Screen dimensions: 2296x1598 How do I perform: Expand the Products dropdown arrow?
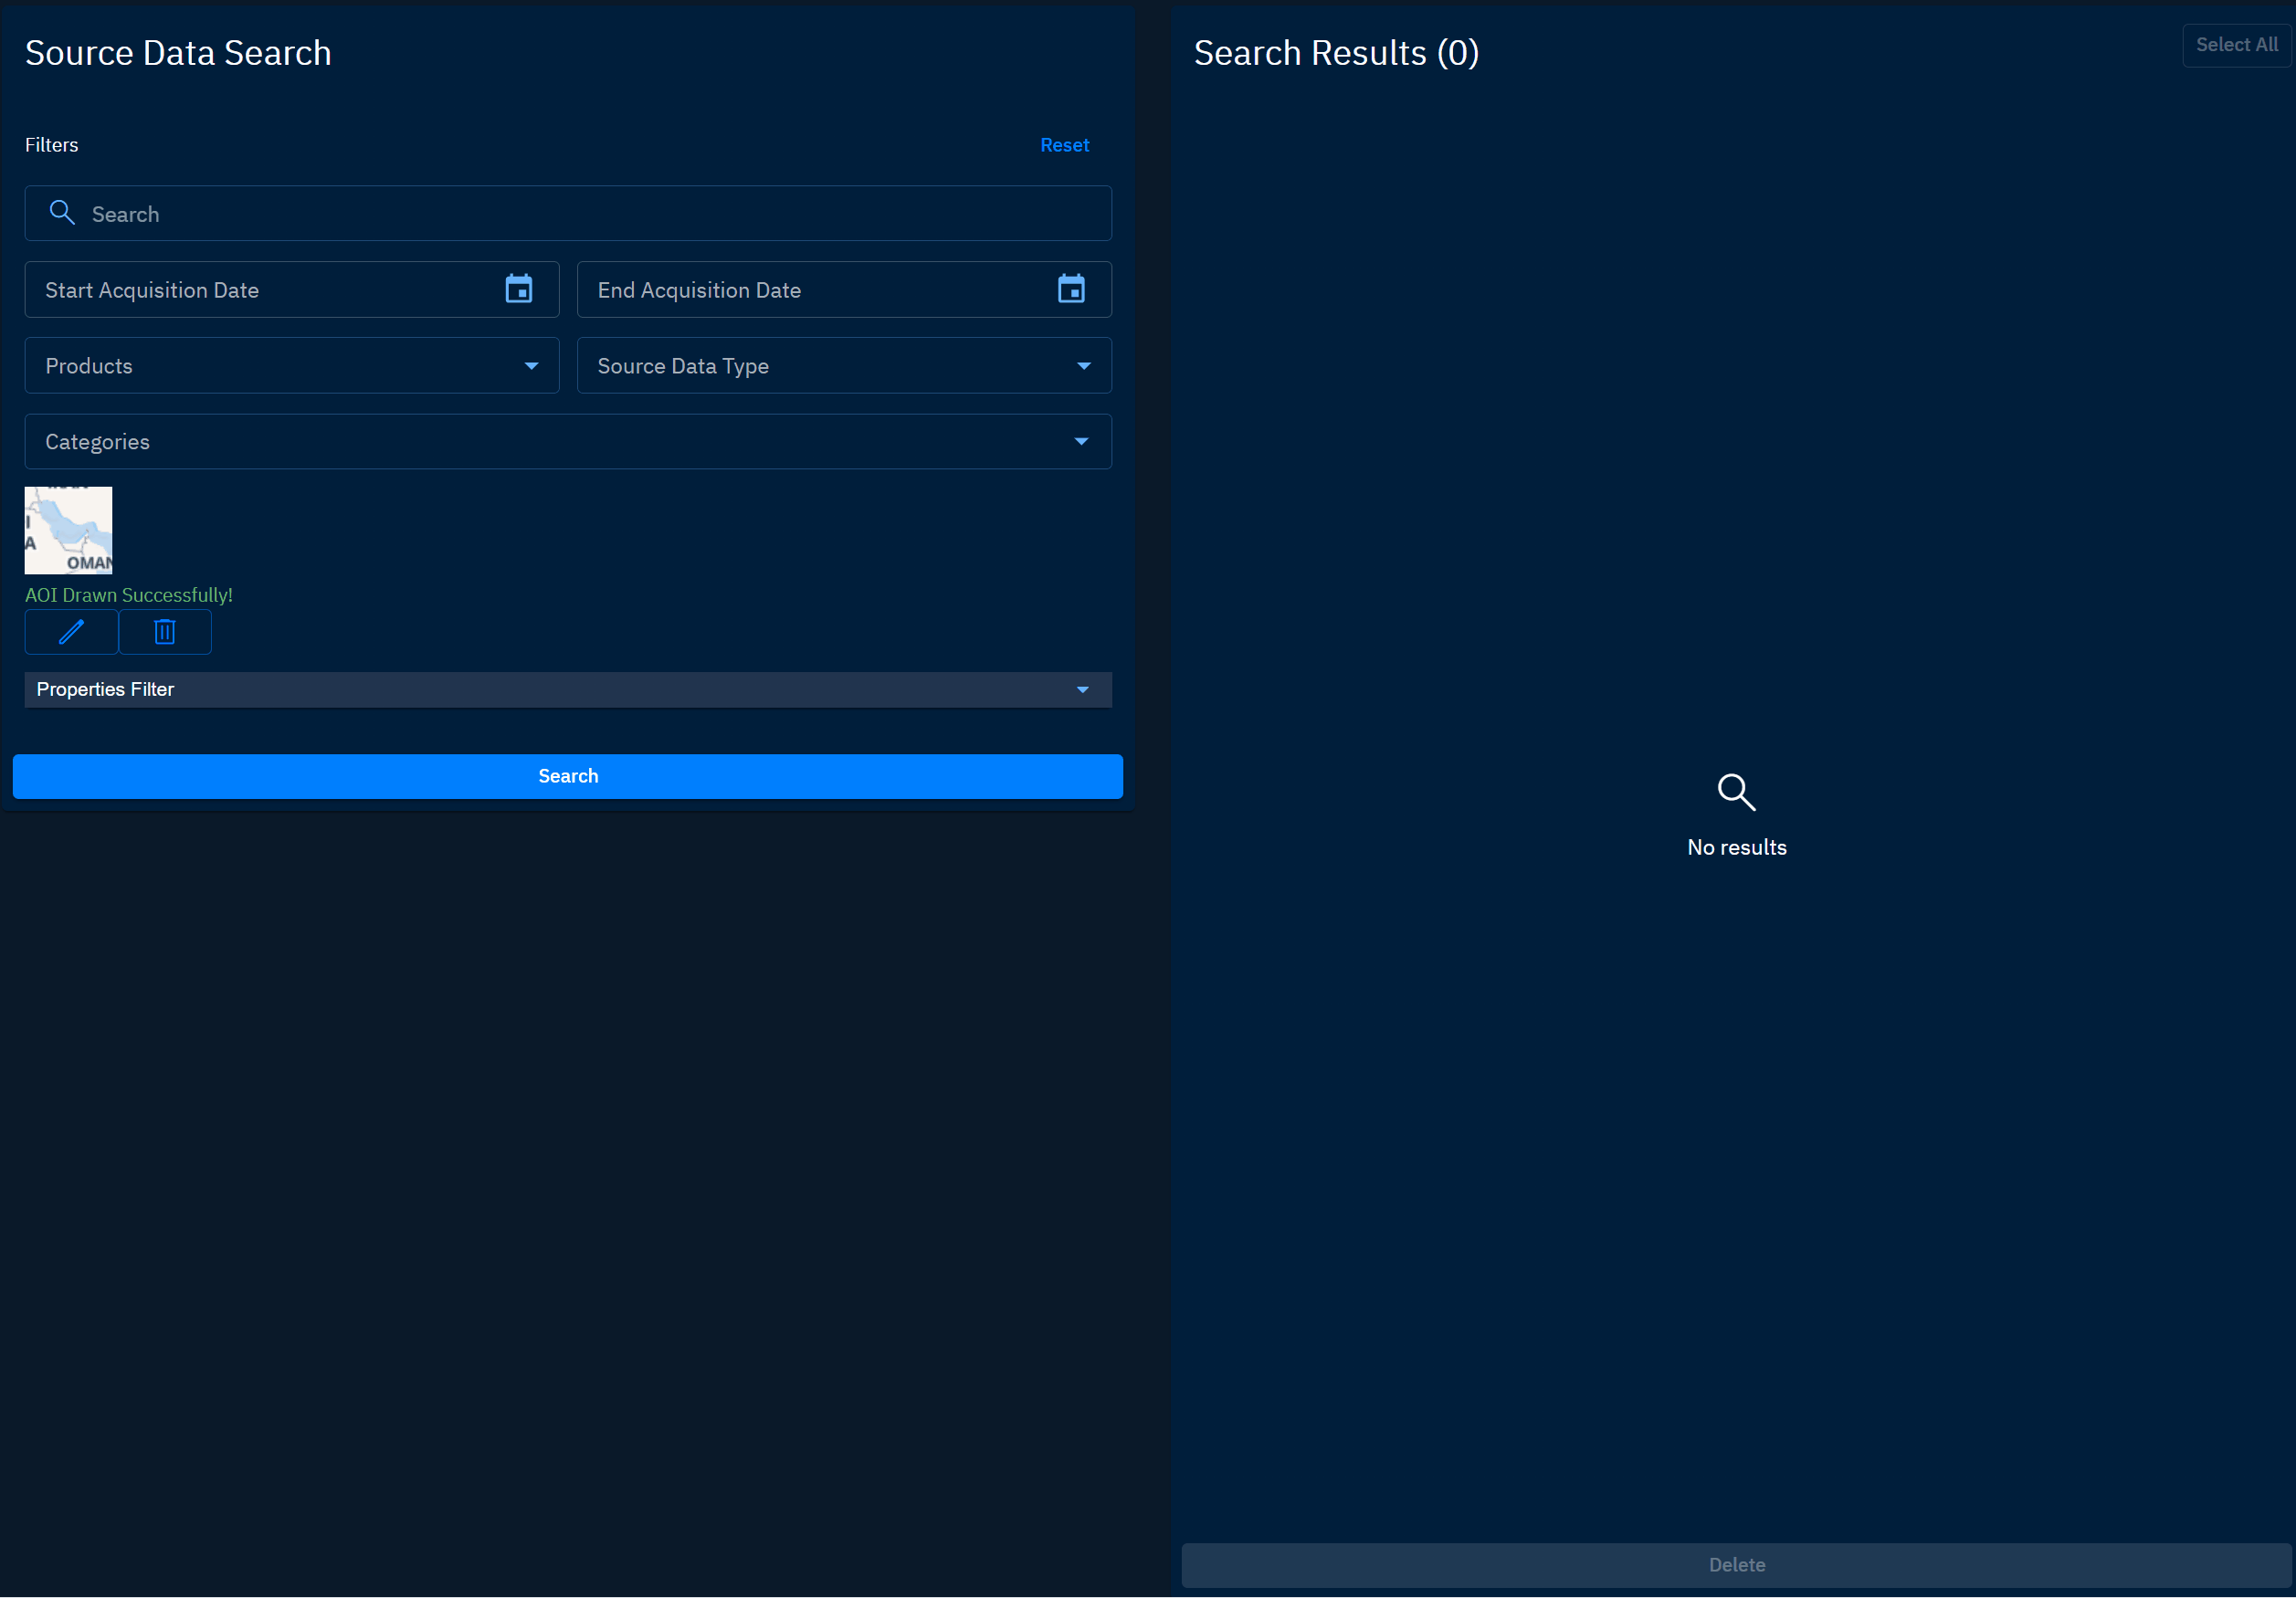[x=531, y=366]
